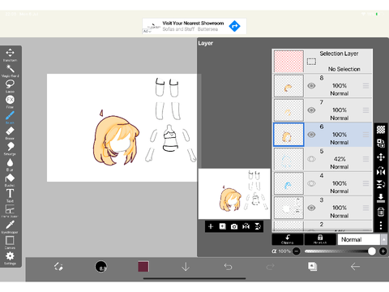The width and height of the screenshot is (389, 292).
Task: Flip canvas horizontally icon under preview
Action: pos(246,226)
